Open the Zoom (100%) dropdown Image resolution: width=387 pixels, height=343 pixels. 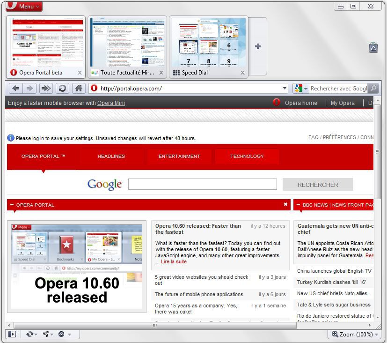[x=377, y=335]
